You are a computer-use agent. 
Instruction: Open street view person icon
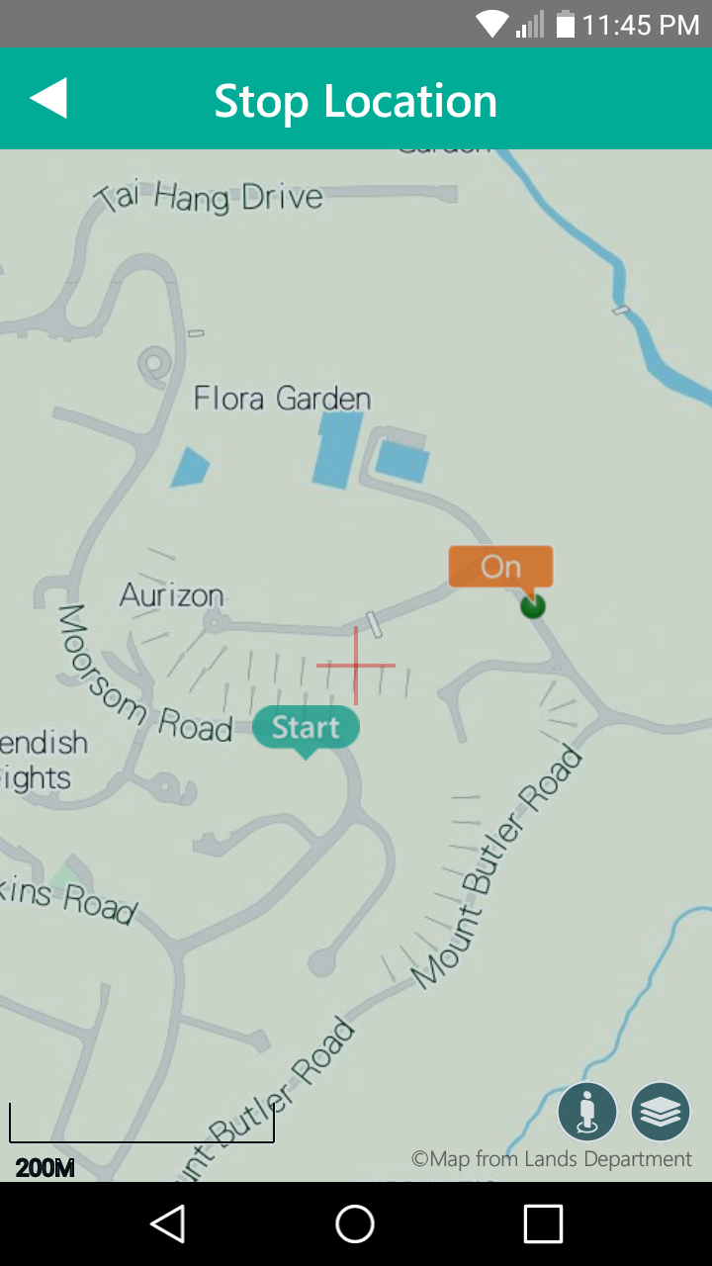tap(587, 1112)
